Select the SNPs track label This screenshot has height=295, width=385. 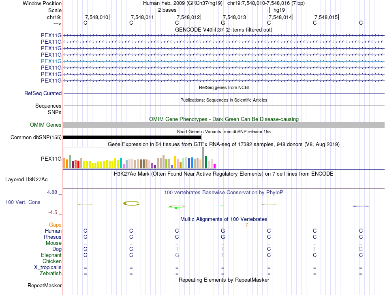coord(55,112)
